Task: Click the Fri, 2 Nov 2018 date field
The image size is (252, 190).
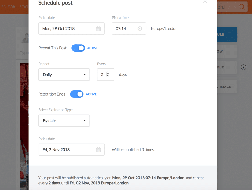Action: (x=71, y=150)
